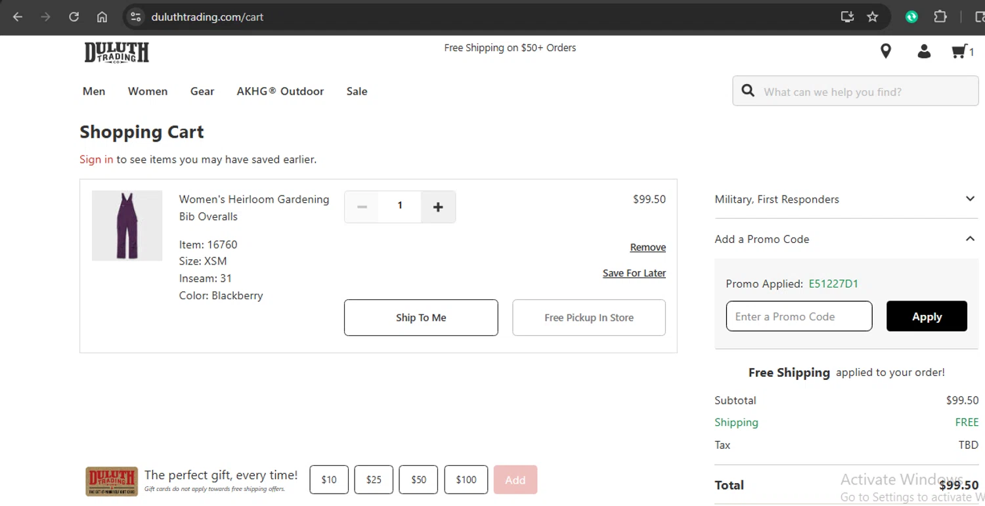Select the Ship To Me option
The height and width of the screenshot is (506, 985).
click(x=421, y=318)
